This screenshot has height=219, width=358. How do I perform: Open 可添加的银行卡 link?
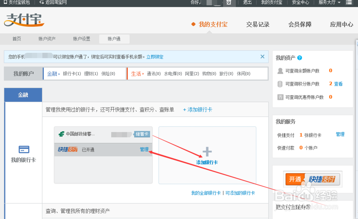(240, 193)
